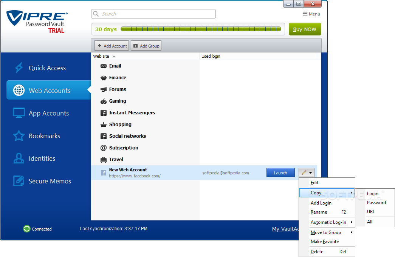Launch the New Web Account
395x257 pixels.
click(x=280, y=173)
